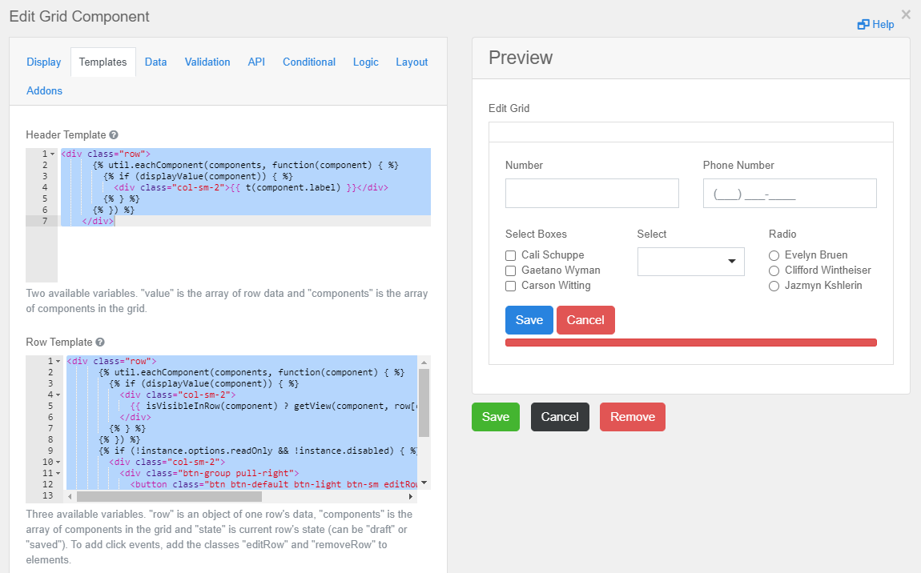Screen dimensions: 921x573
Task: Check the Gaetano Wyman select box
Action: click(510, 270)
